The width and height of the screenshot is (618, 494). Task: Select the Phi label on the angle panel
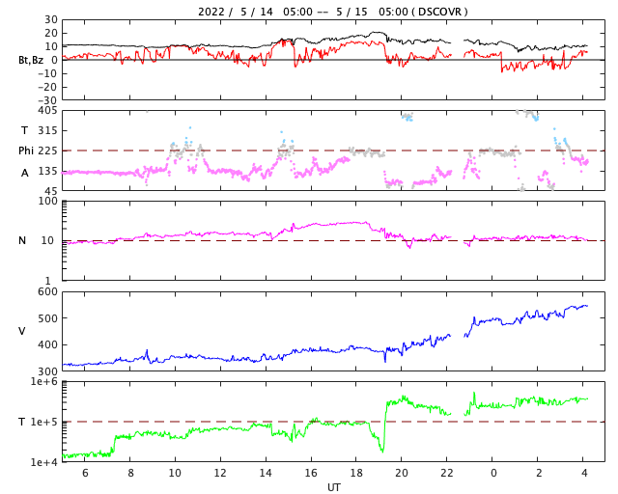(x=26, y=151)
